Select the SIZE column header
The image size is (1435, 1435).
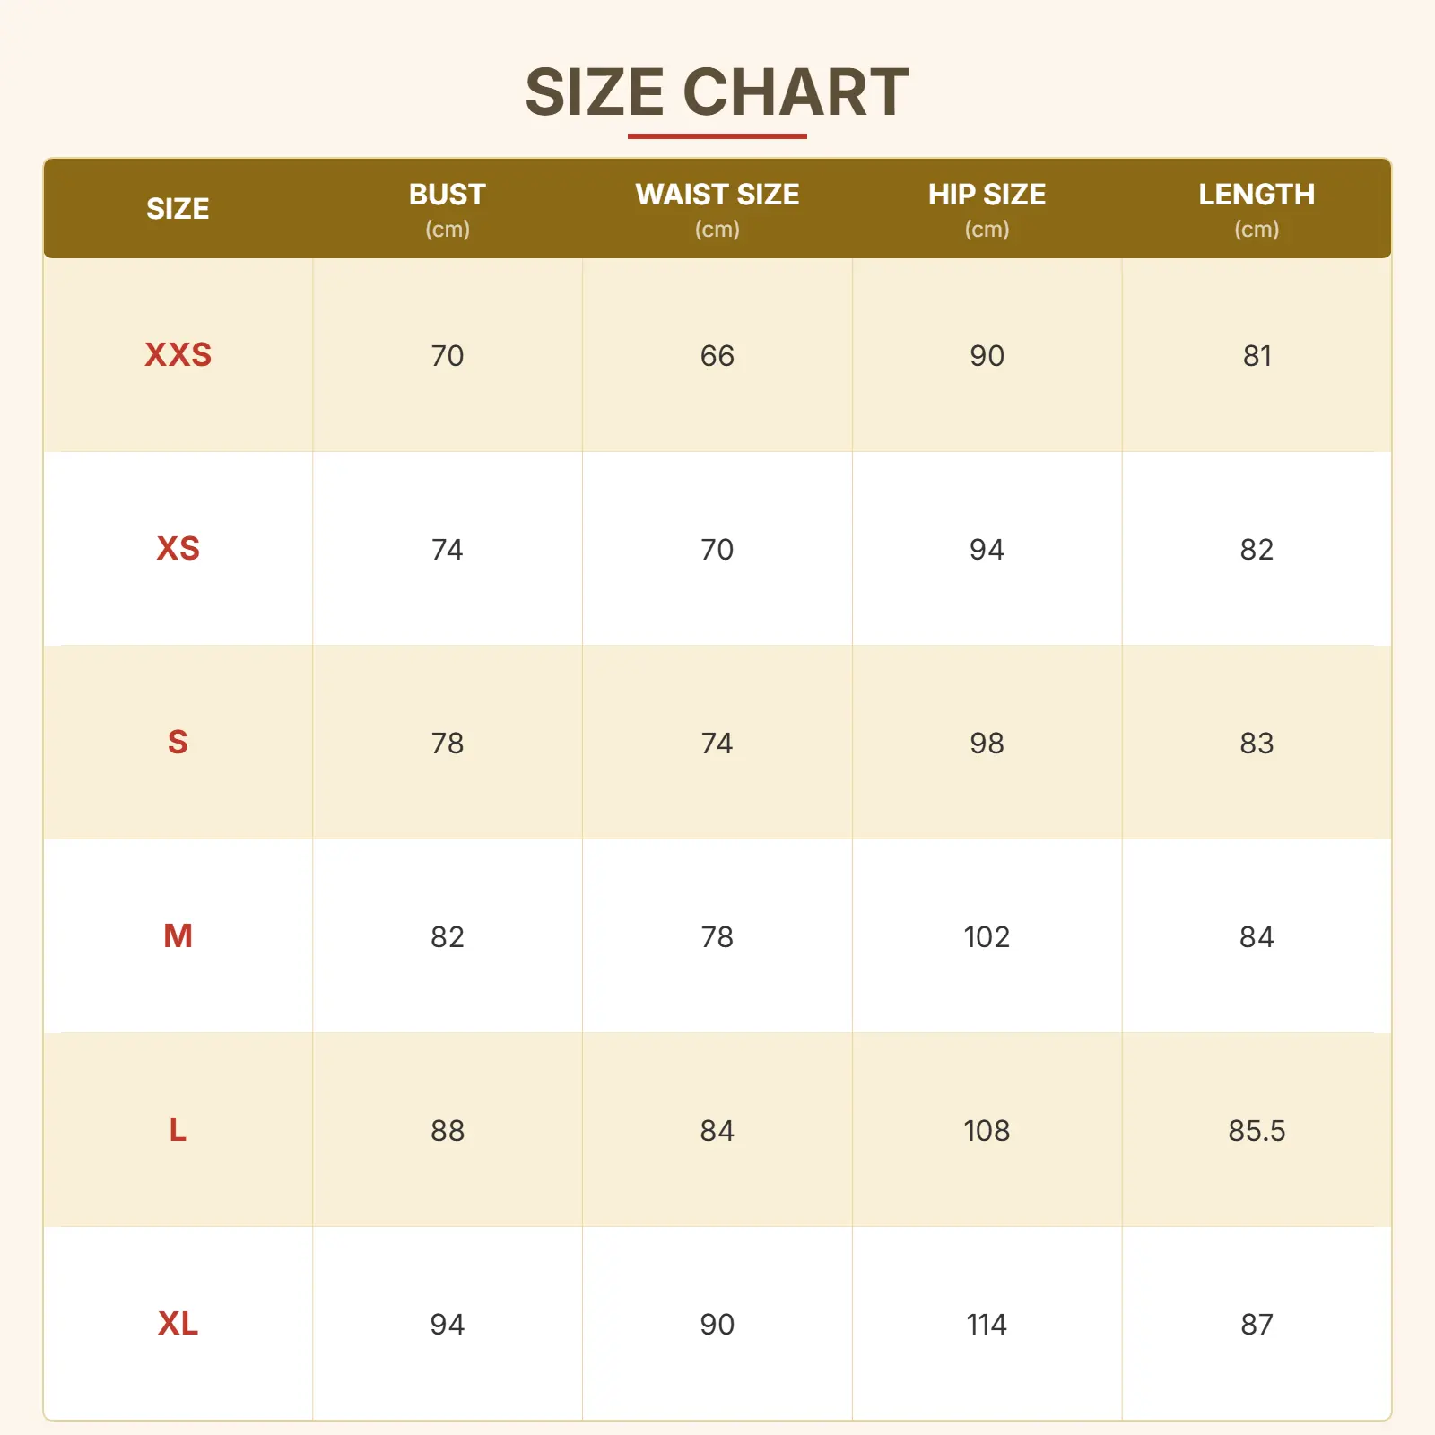click(178, 209)
